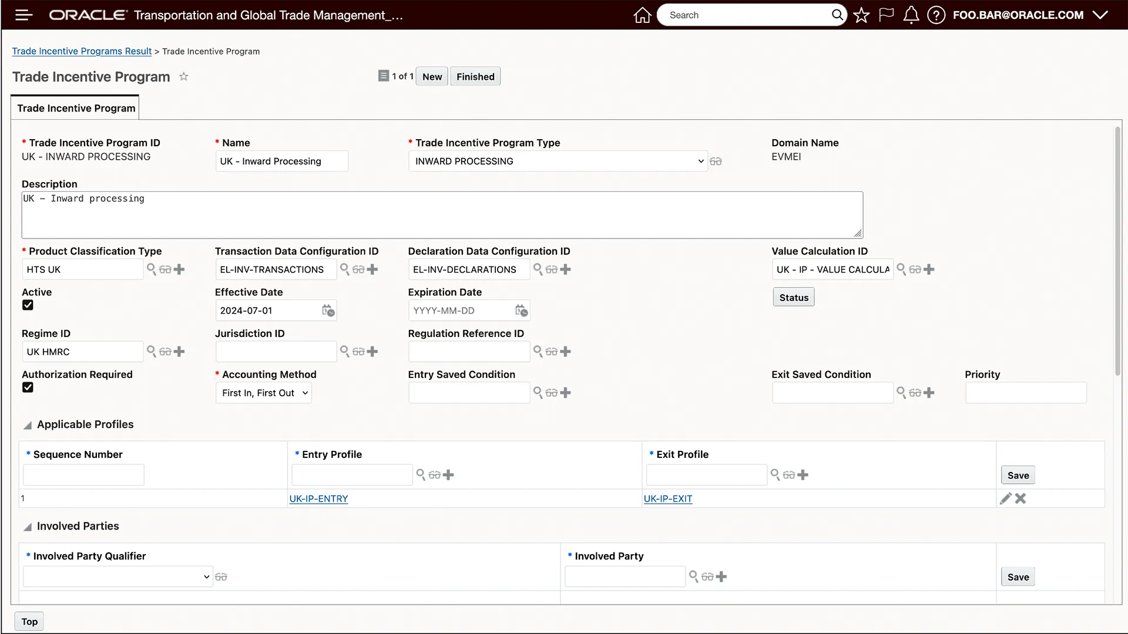Mark page as favorite star next to title
Screen dimensions: 1128x634
click(x=183, y=77)
